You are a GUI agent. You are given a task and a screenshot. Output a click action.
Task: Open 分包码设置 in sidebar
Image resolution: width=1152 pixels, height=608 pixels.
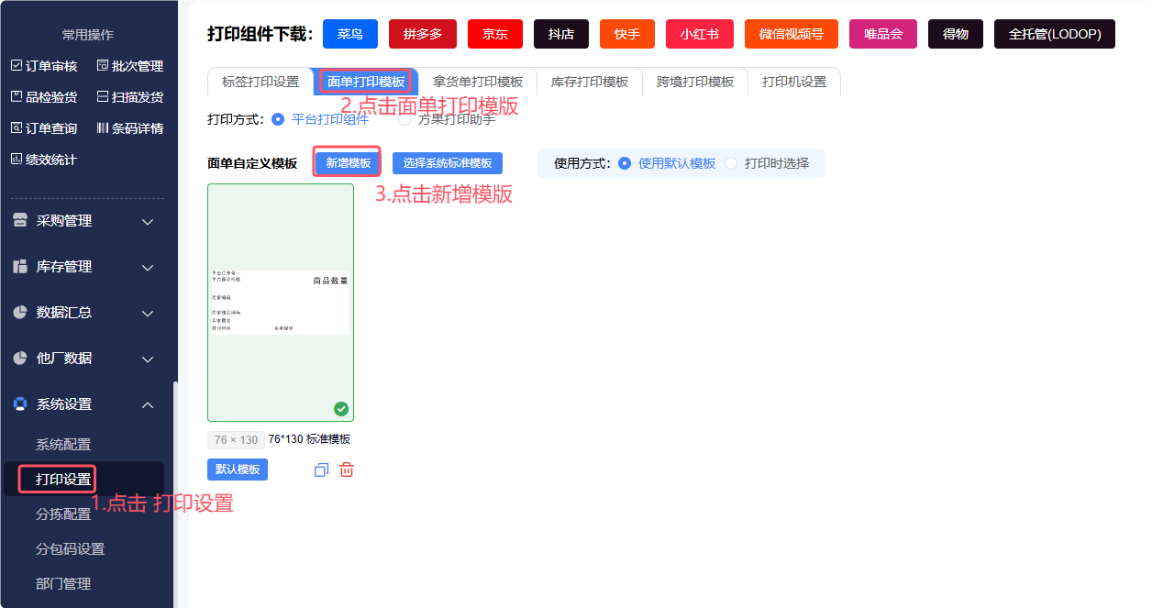pos(70,549)
